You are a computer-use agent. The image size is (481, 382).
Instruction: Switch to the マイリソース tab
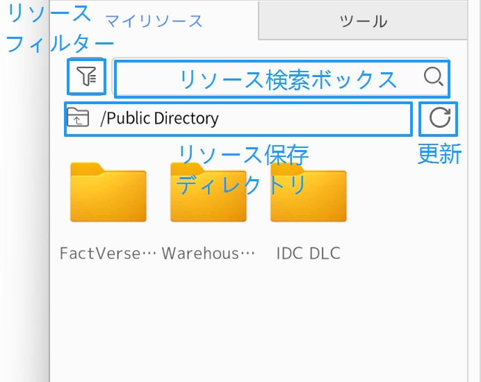coord(154,21)
